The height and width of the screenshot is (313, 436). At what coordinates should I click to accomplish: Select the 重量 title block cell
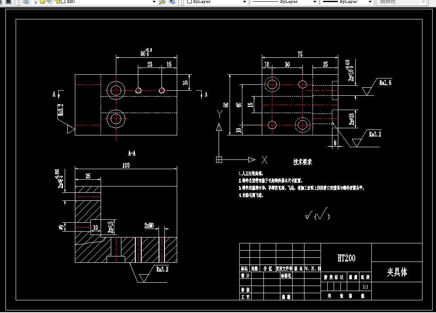353,277
